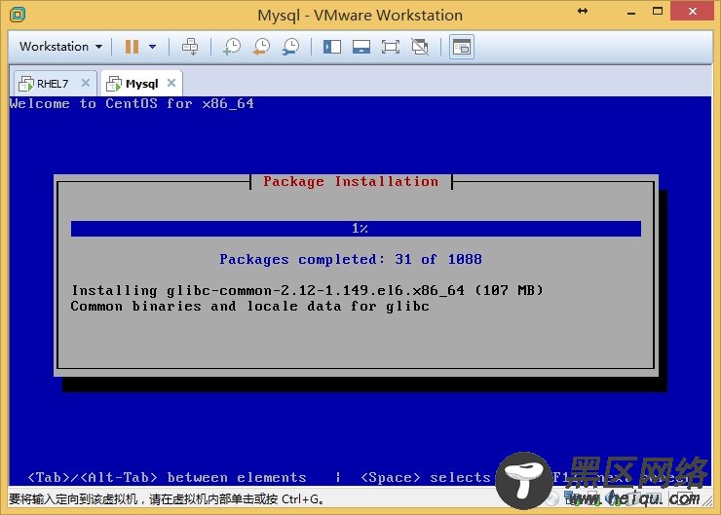721x515 pixels.
Task: Enter full screen mode icon
Action: pos(391,47)
